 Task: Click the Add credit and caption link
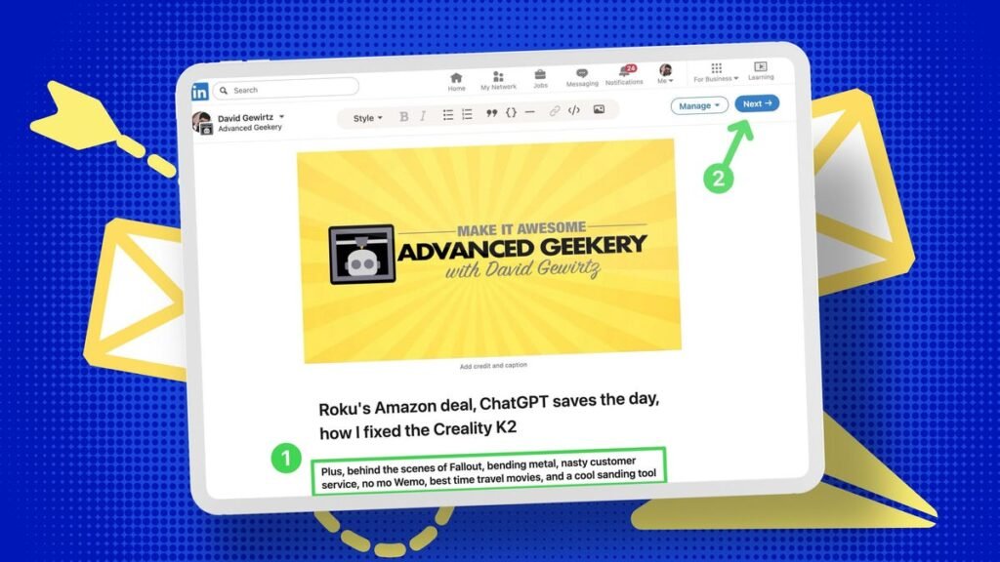(x=492, y=363)
